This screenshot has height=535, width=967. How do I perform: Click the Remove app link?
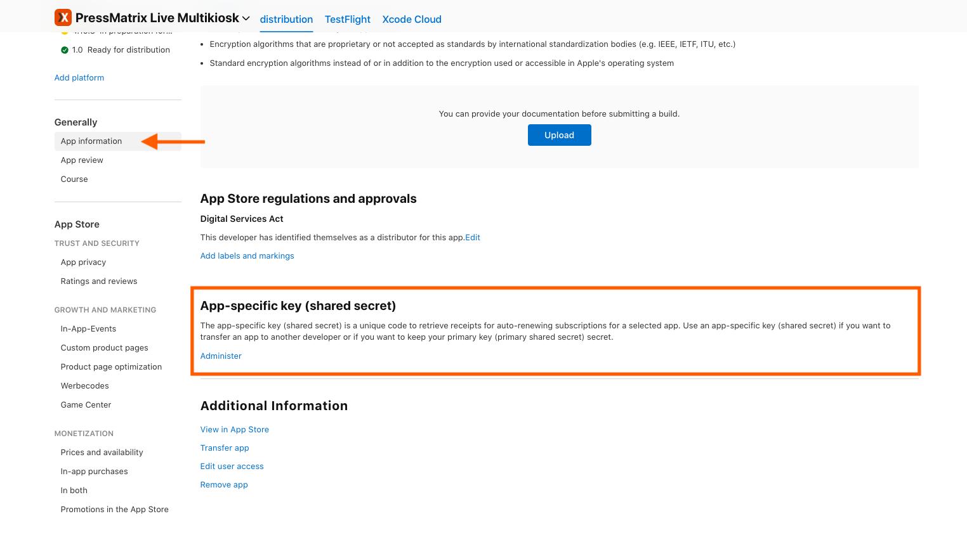(x=224, y=485)
